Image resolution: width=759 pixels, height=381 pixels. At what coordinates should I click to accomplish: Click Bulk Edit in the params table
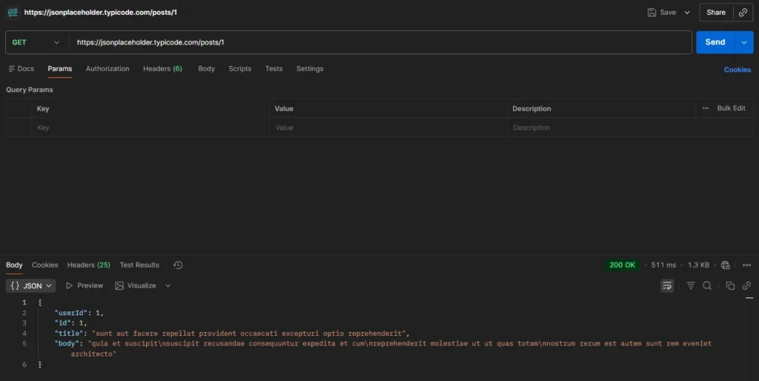pyautogui.click(x=731, y=108)
